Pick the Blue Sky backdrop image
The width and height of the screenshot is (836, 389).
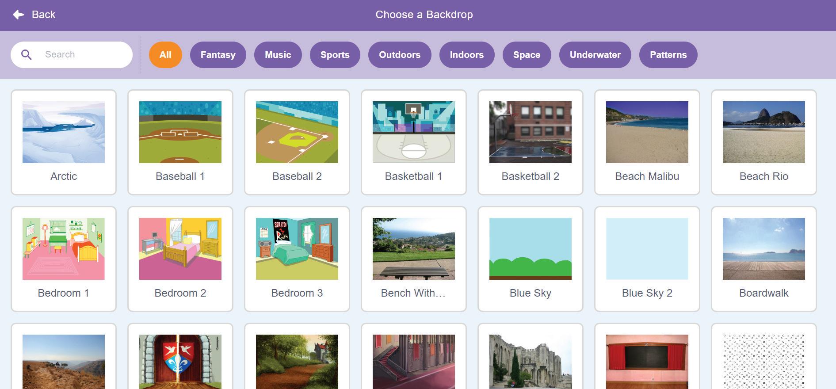pyautogui.click(x=531, y=249)
